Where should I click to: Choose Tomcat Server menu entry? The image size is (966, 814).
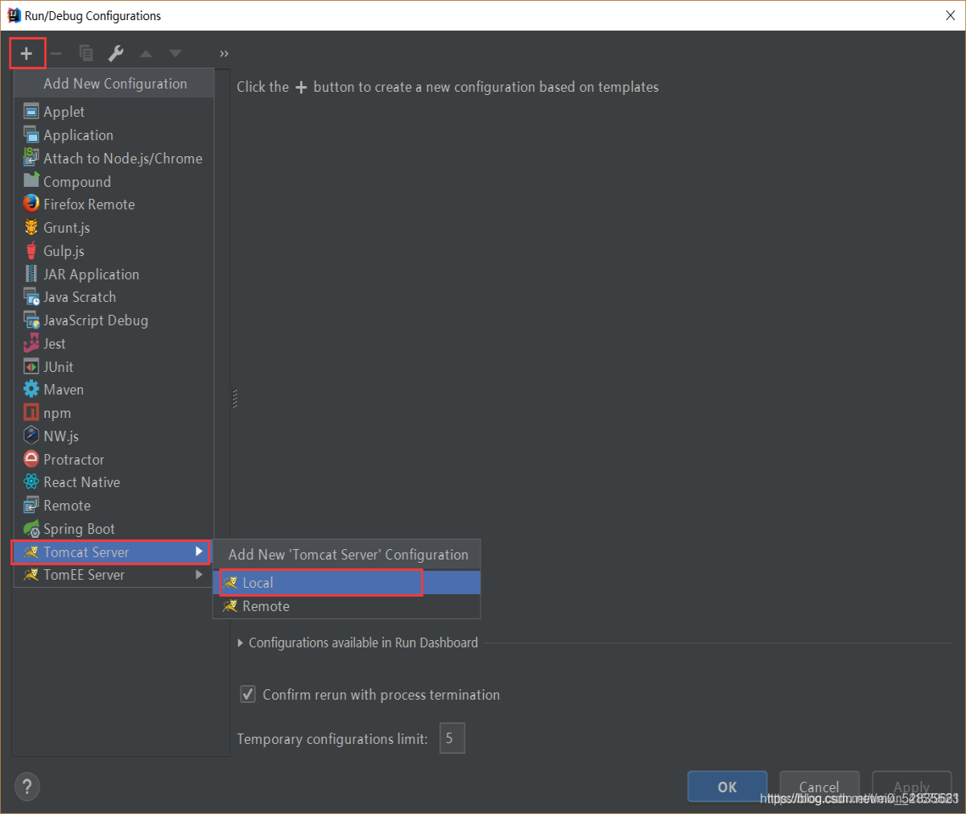112,552
